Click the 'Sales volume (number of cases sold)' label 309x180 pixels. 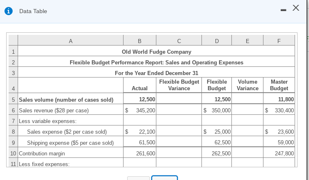(x=66, y=100)
